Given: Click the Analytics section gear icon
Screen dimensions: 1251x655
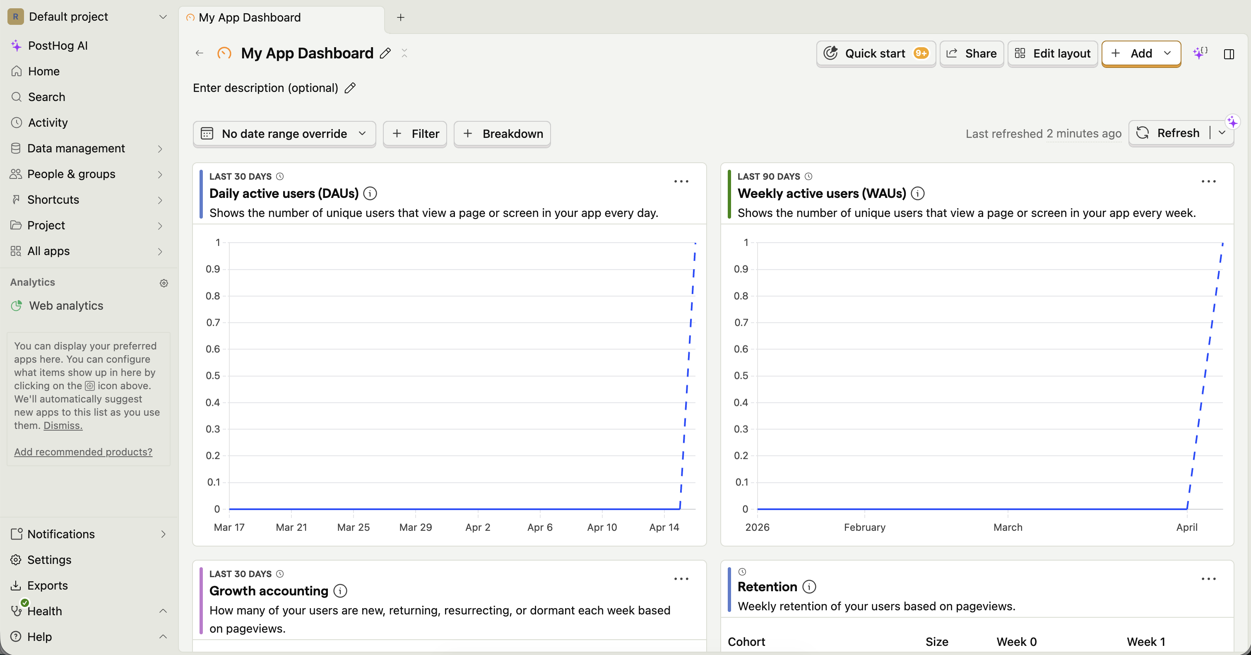Looking at the screenshot, I should [164, 283].
